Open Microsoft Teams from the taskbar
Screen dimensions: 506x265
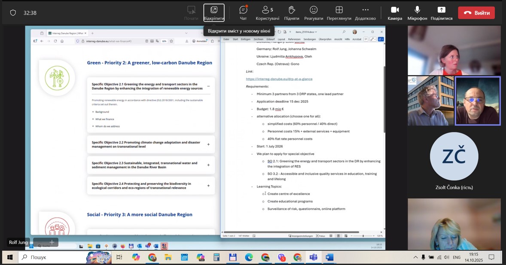tap(314, 257)
